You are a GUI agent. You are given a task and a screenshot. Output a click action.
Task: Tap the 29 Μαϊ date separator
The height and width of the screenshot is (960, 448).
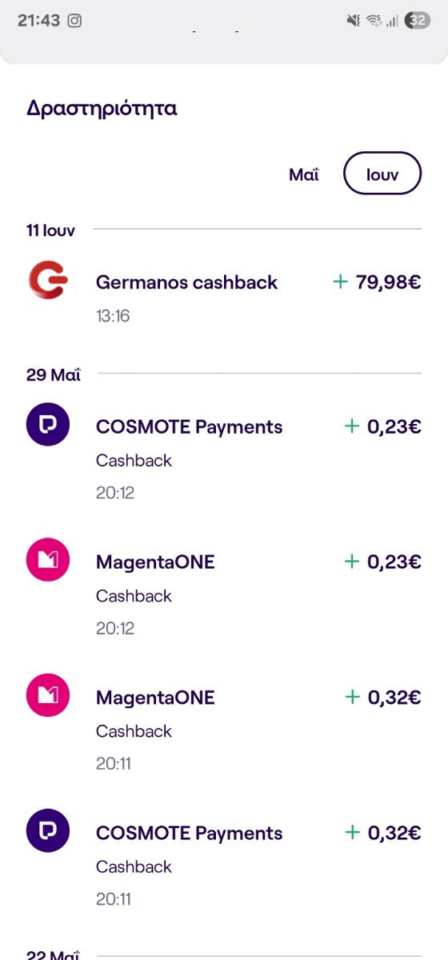click(x=54, y=374)
